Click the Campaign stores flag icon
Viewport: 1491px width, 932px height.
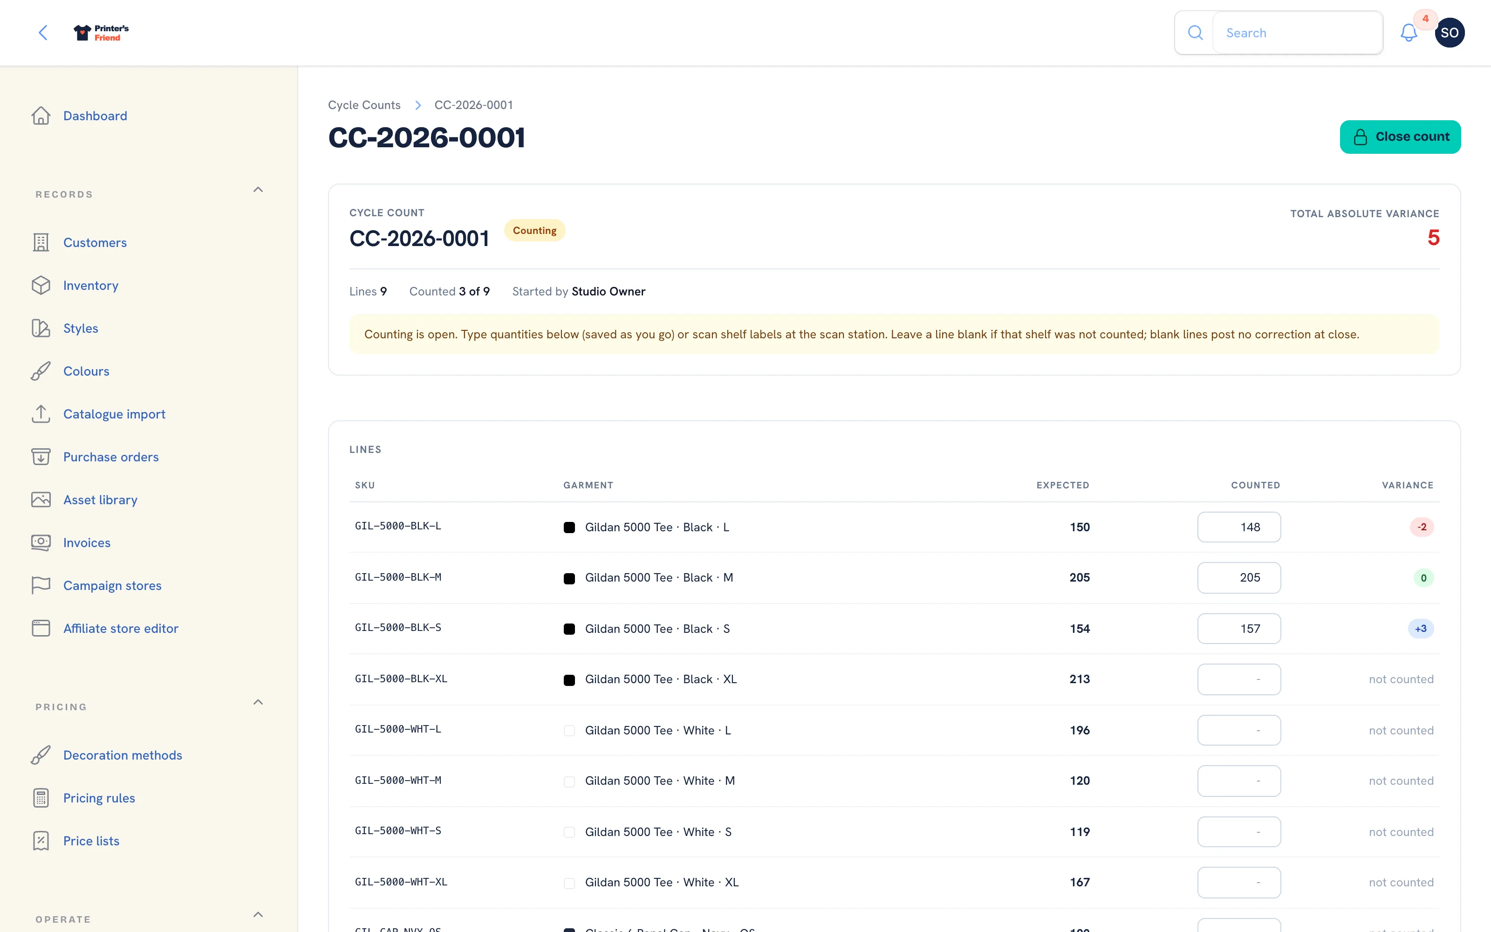41,586
